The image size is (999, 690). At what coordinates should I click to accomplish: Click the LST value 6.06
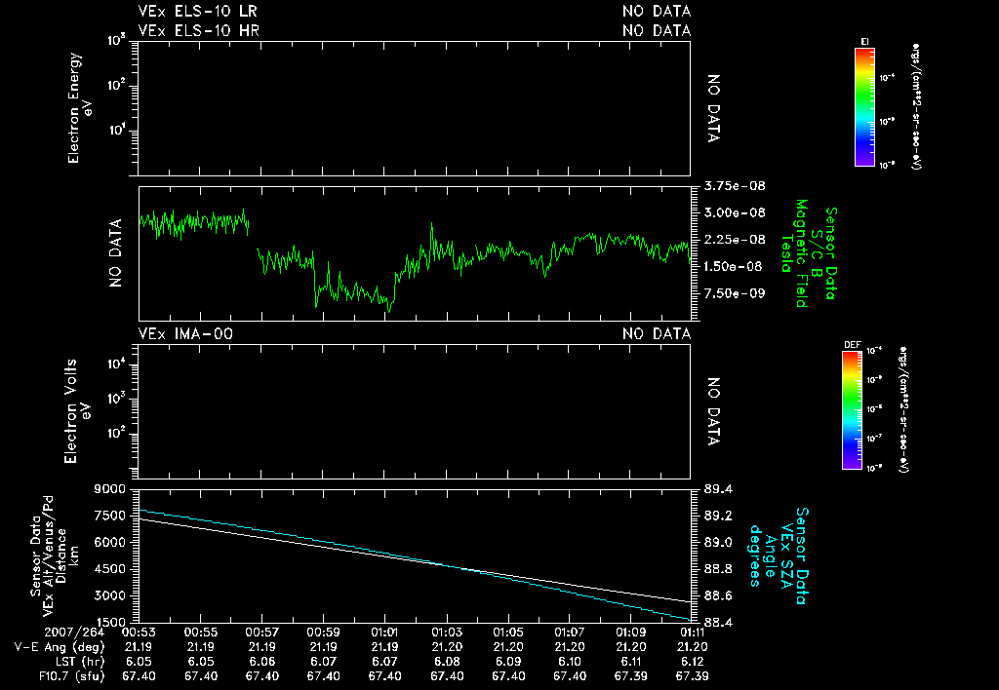click(x=261, y=662)
